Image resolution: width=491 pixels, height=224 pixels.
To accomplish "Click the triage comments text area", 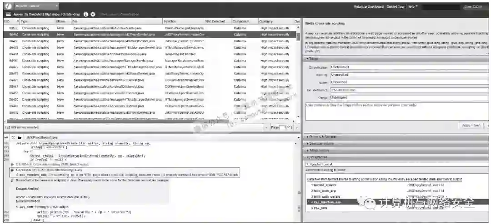I will [x=396, y=112].
